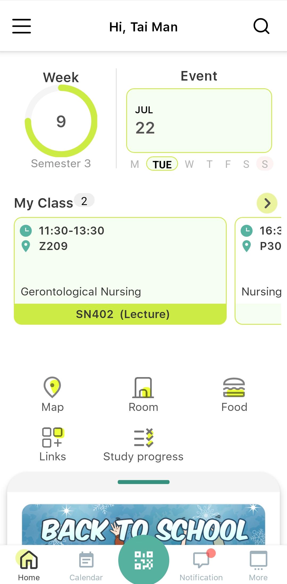Select the TUE day pill
The image size is (287, 584).
[x=162, y=164]
